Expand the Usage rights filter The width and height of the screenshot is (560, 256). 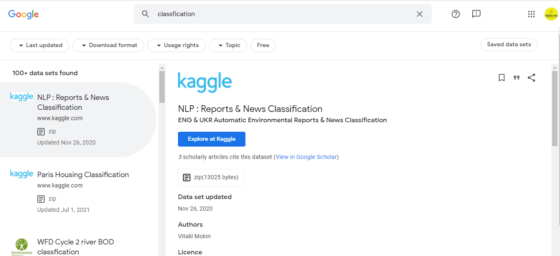(176, 45)
